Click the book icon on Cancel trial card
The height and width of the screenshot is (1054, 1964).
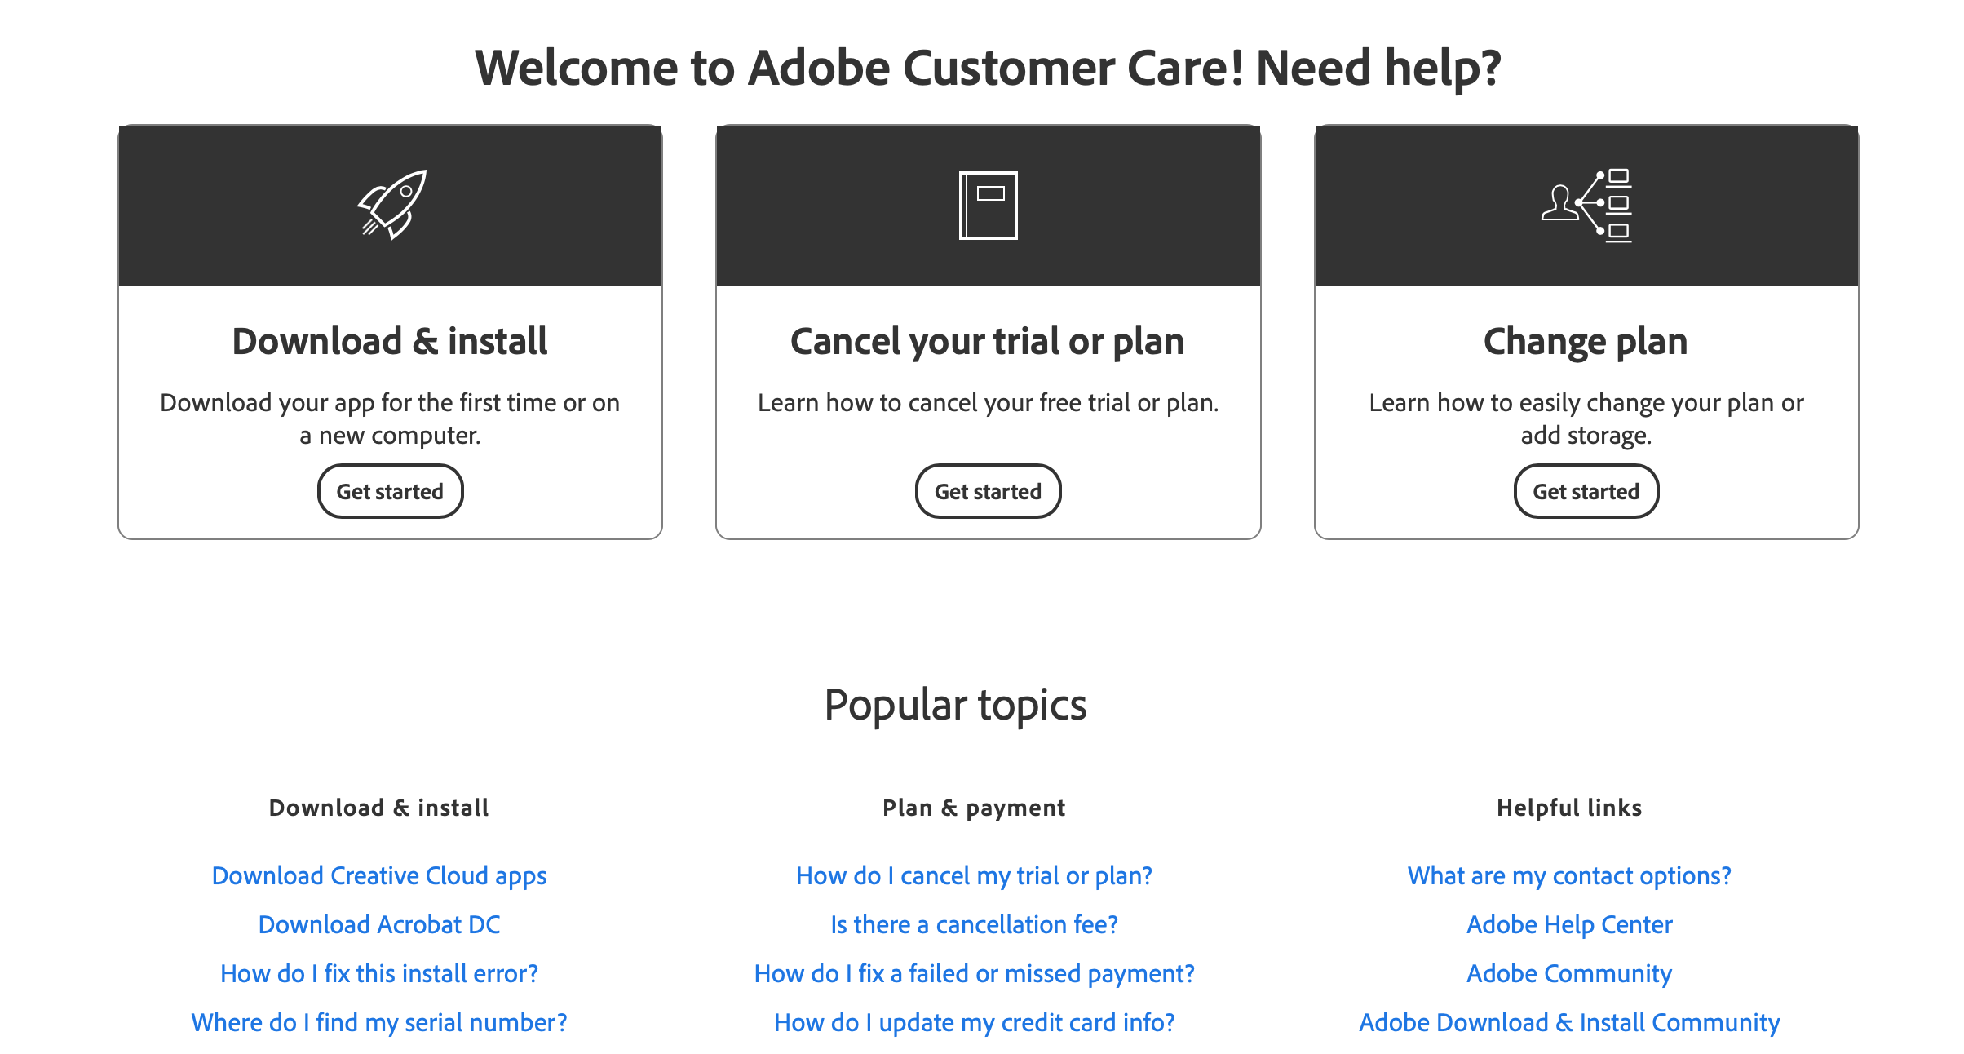[988, 204]
